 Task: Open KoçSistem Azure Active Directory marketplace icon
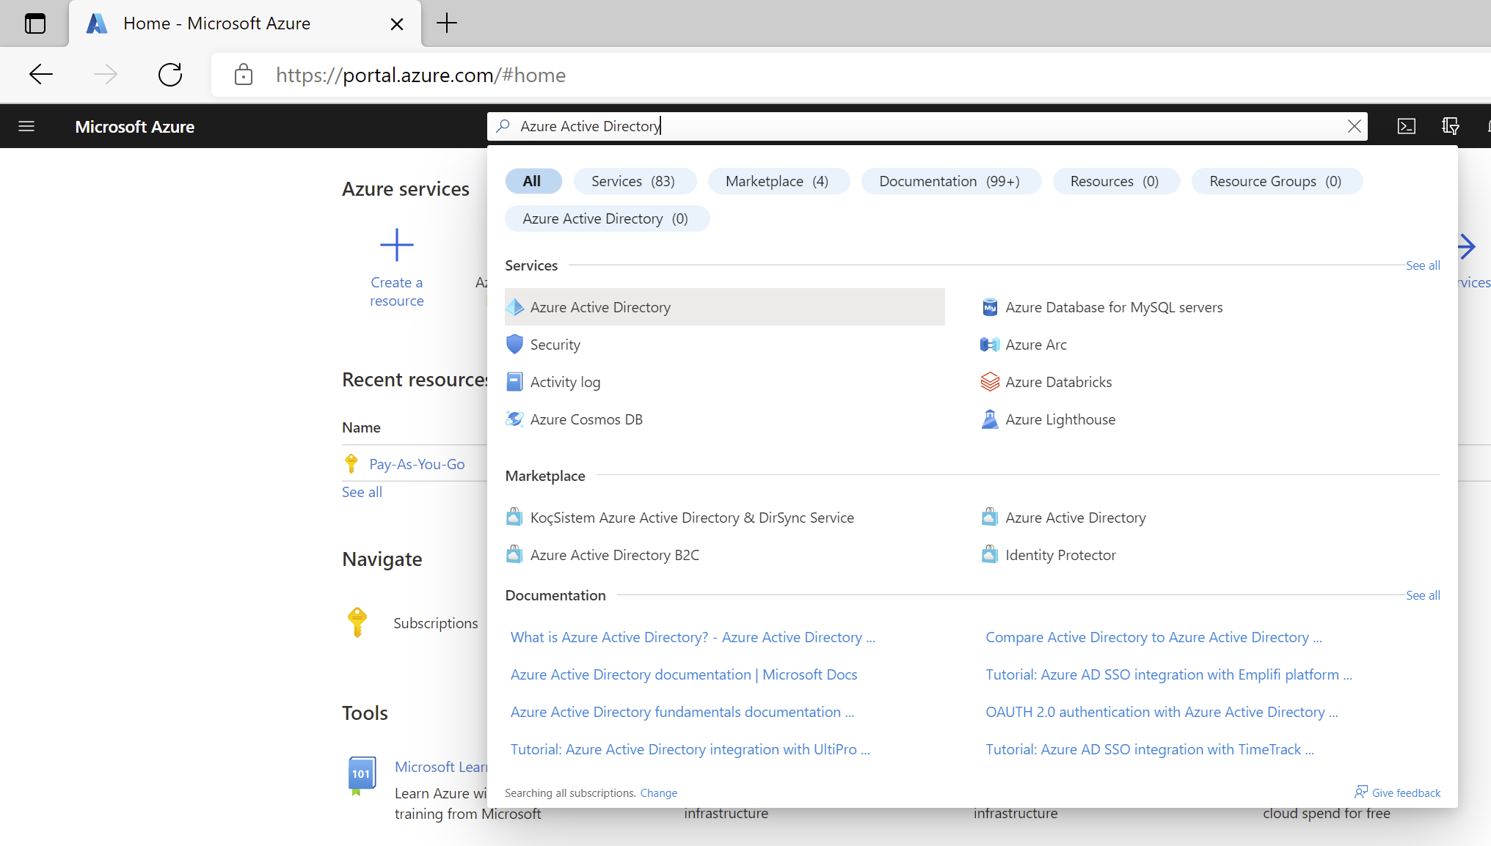click(x=515, y=518)
